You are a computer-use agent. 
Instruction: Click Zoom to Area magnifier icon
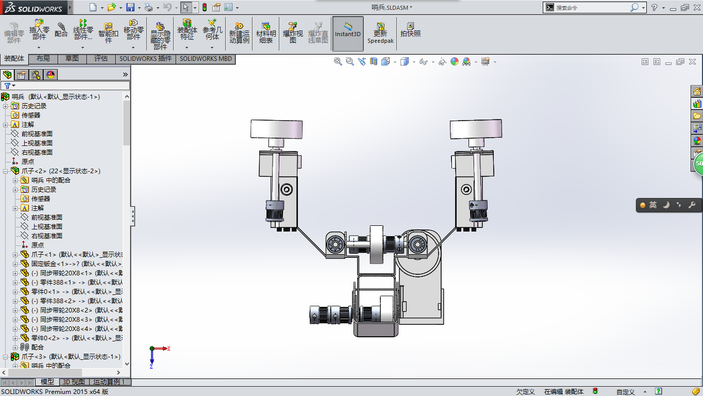(x=350, y=61)
